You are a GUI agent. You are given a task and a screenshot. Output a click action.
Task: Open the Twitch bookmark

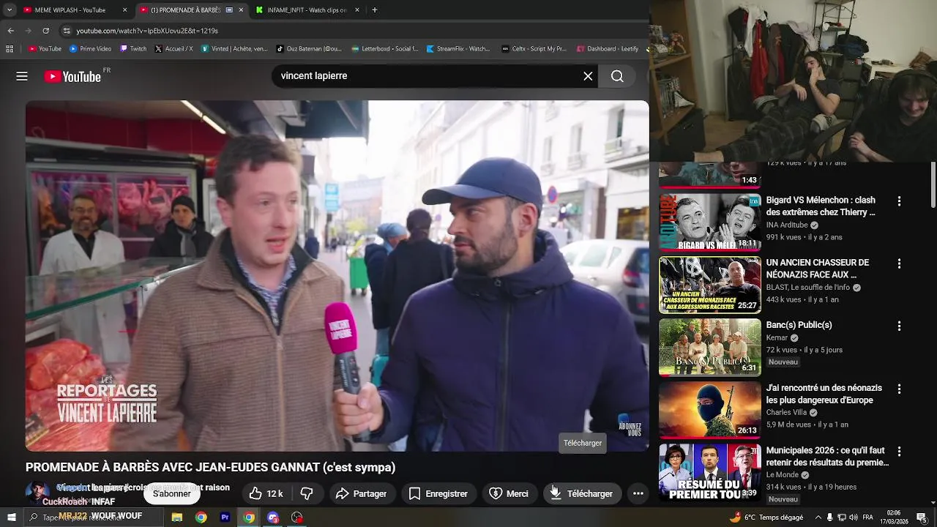tap(132, 49)
